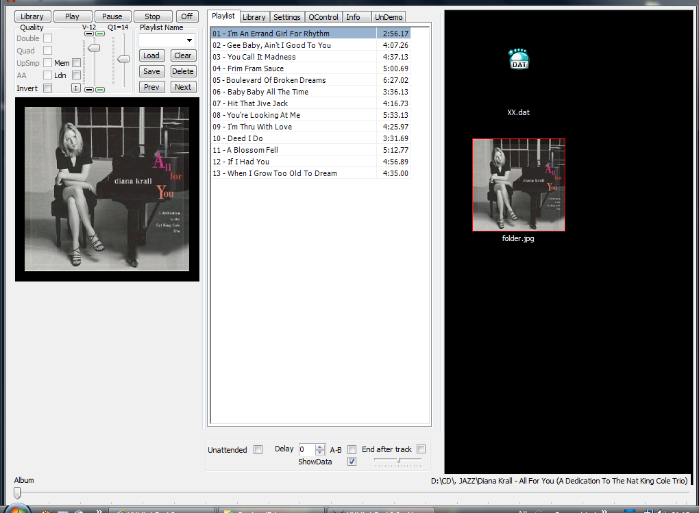
Task: Pause playback with the Pause button
Action: click(112, 16)
